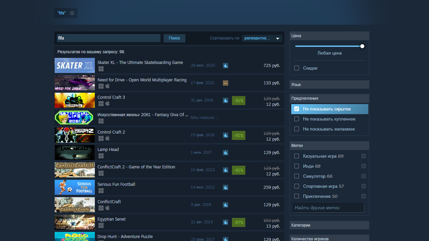Screen dimensions: 429x241
Task: Click the review thumb icon for Egyptian Senet
Action: tap(226, 222)
